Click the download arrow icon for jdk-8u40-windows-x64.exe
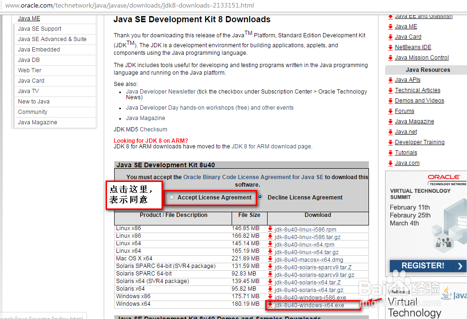 tap(270, 305)
